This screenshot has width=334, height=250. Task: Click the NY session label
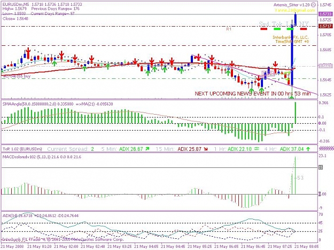tap(304, 24)
